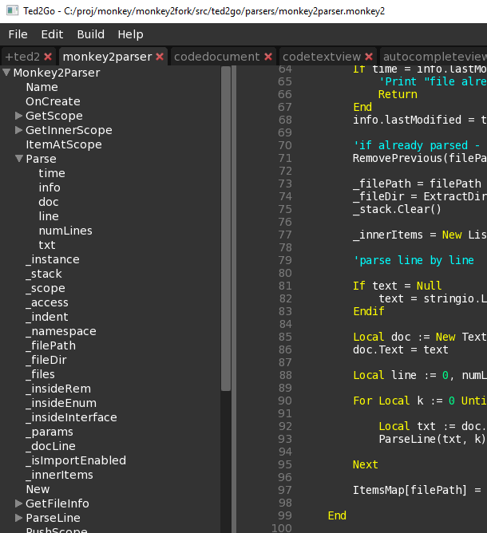Open the File menu
This screenshot has width=487, height=533.
pos(18,34)
